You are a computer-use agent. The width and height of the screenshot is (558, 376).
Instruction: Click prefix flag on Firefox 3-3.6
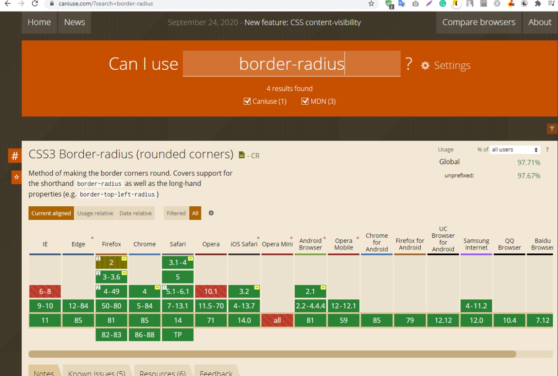pos(124,273)
